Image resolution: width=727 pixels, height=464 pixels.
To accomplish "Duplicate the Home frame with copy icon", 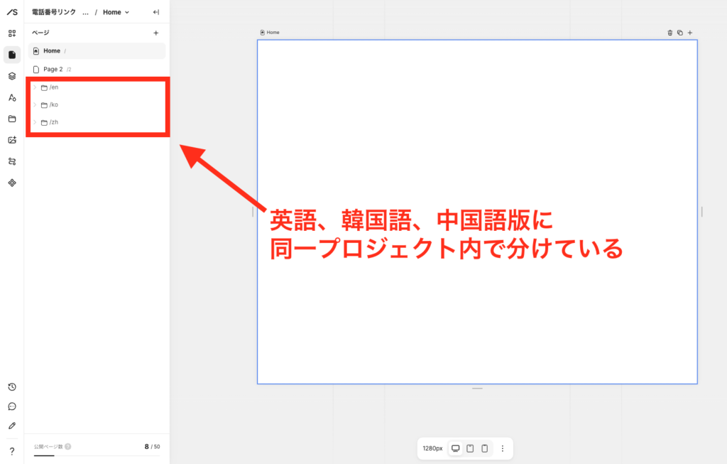I will point(680,33).
